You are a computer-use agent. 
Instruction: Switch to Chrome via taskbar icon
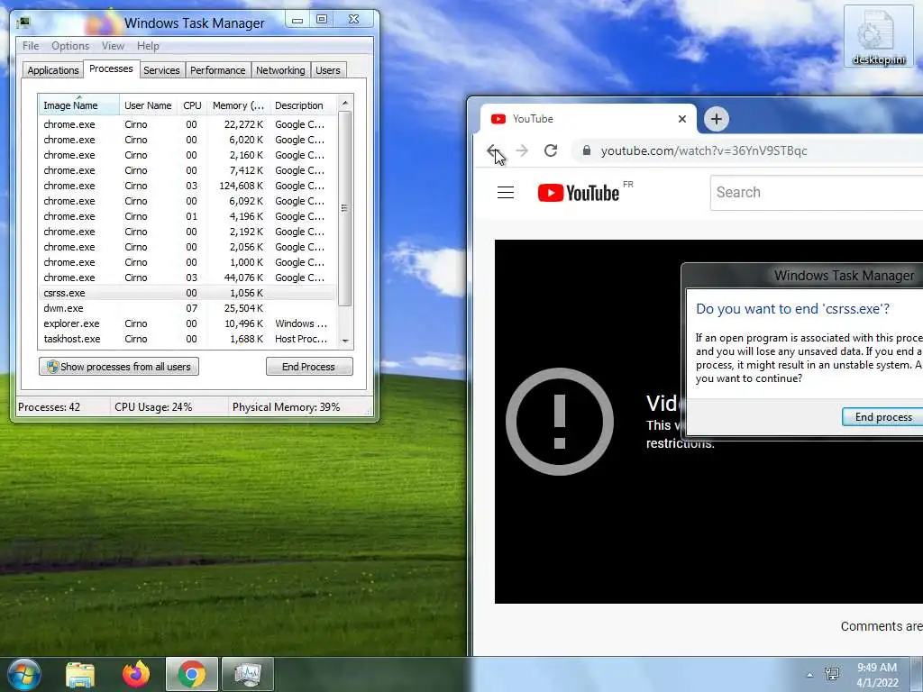[191, 674]
